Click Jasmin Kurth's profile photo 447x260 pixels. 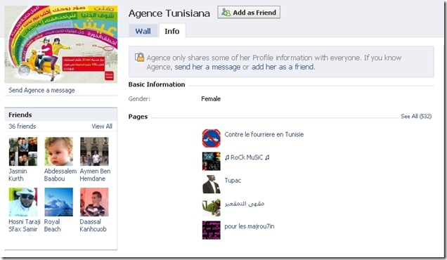point(22,151)
